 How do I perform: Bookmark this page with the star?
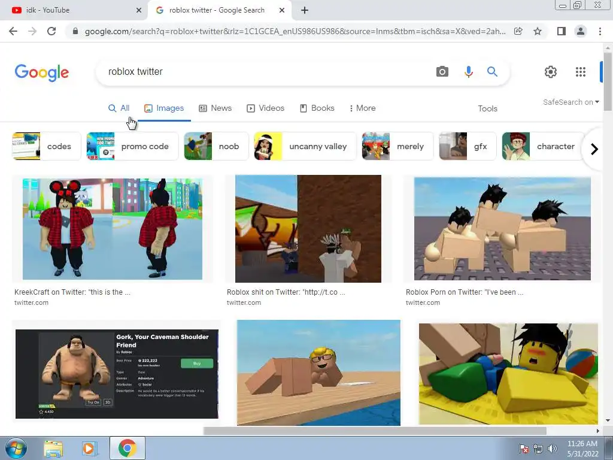point(538,31)
